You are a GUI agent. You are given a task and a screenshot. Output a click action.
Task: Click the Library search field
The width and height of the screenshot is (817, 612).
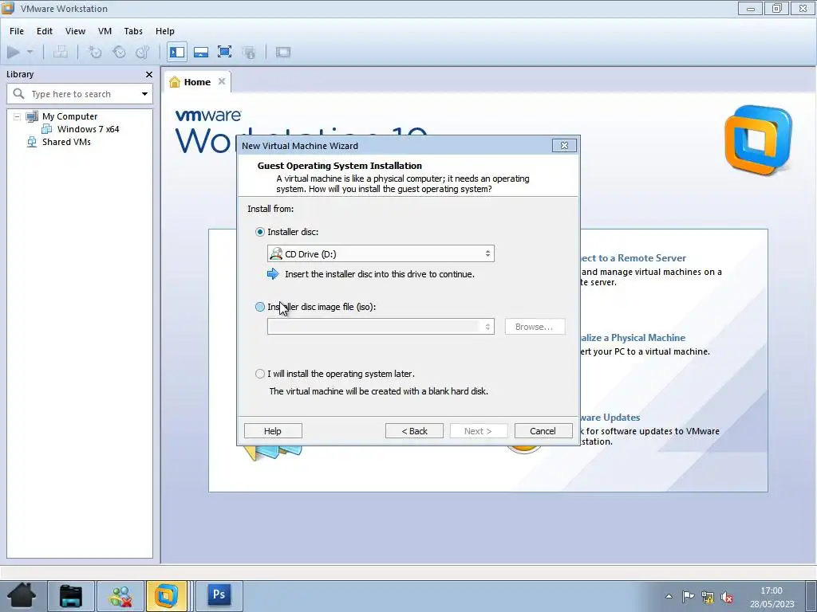[78, 94]
